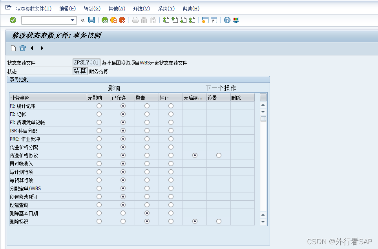This screenshot has width=378, height=249.
Task: Click the Delete trash can icon
Action: [23, 48]
